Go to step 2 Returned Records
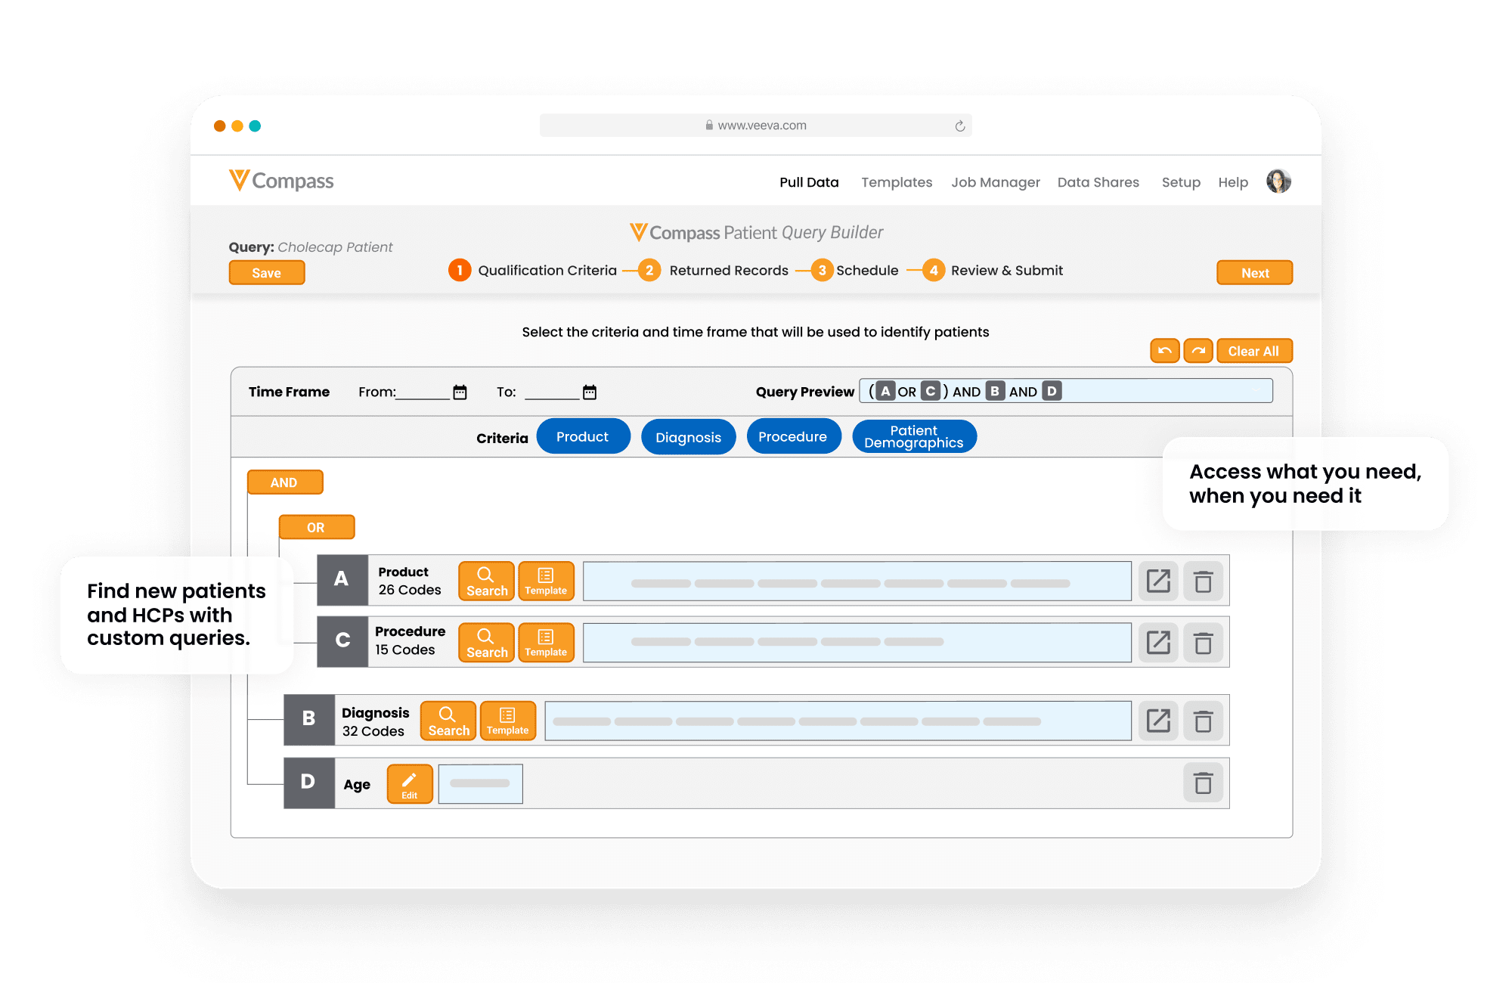This screenshot has width=1512, height=983. pyautogui.click(x=713, y=270)
